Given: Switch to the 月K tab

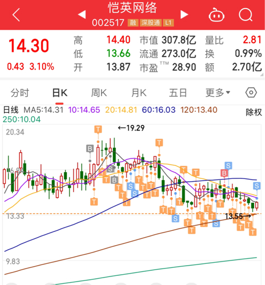Looking at the screenshot, I should (139, 93).
